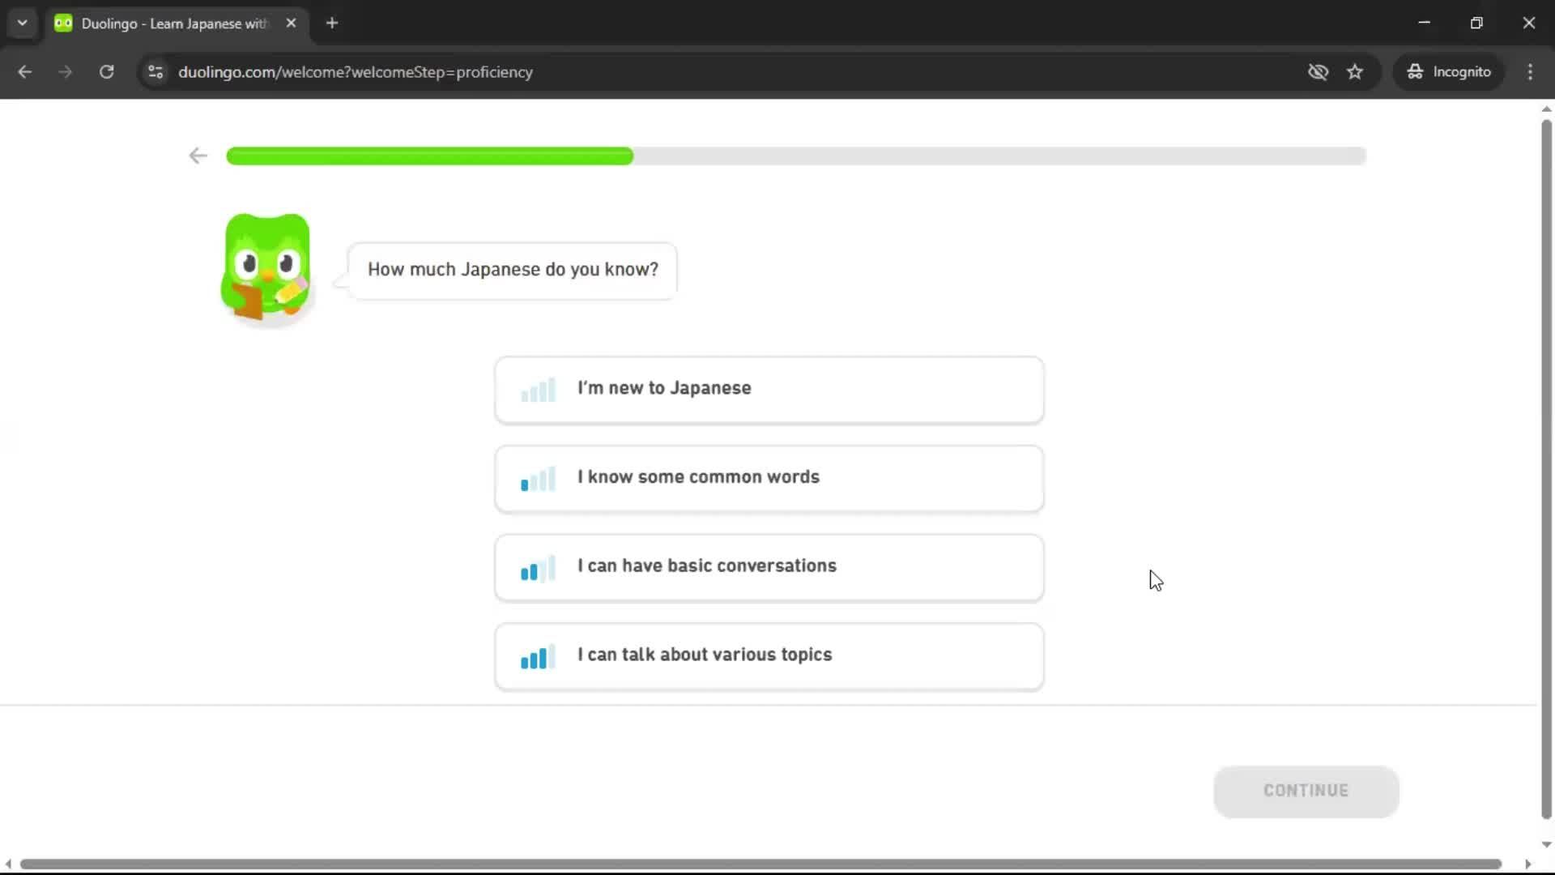Switch to the Duolingo browser tab

[x=162, y=23]
